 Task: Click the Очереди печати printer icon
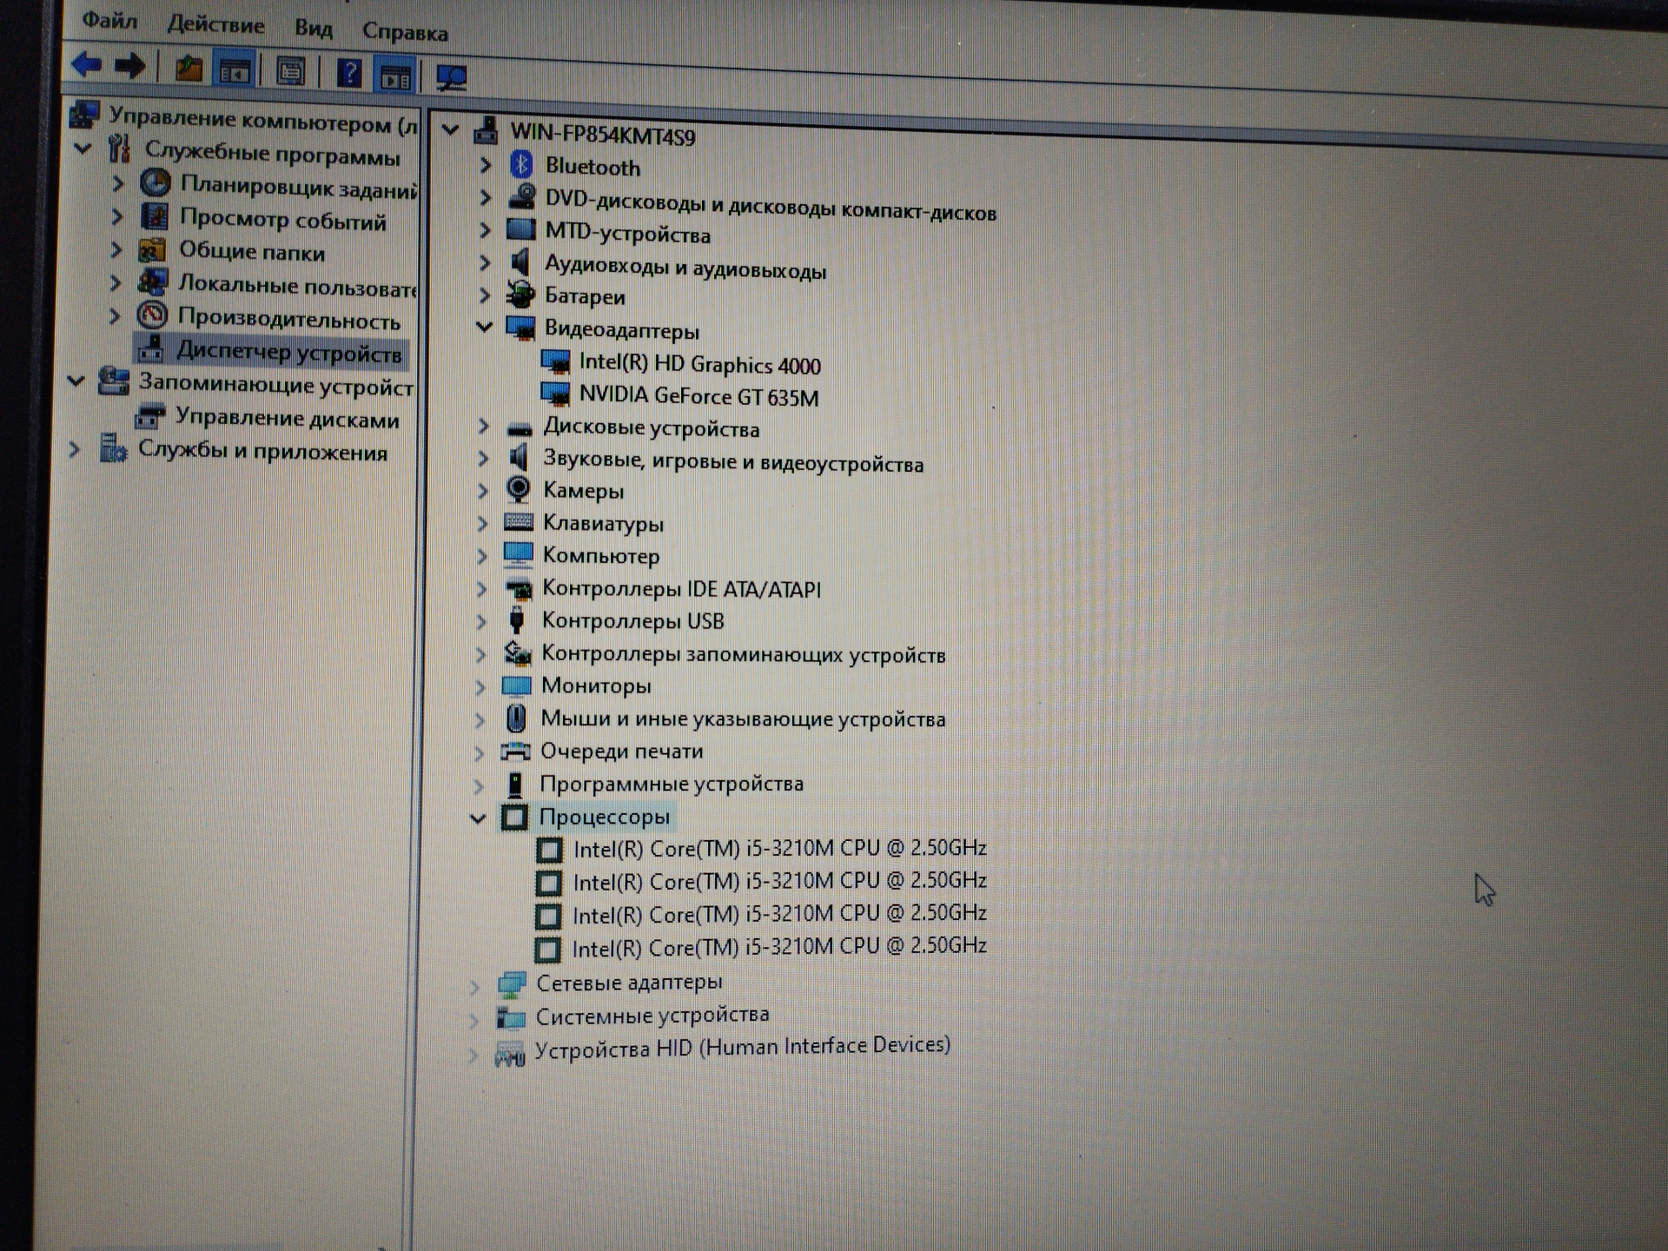(x=516, y=751)
